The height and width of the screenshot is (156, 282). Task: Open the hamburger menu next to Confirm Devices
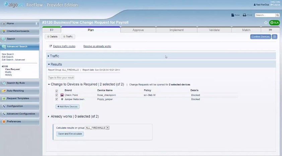pyautogui.click(x=274, y=37)
